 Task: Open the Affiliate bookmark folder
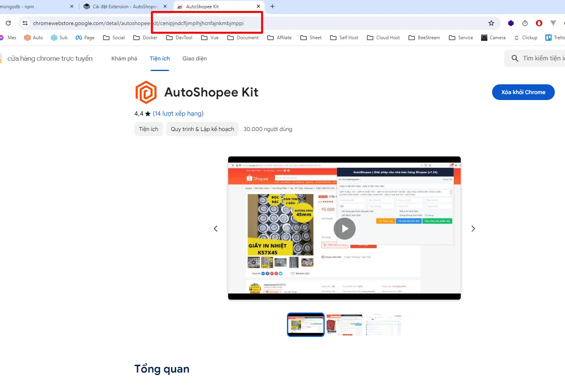click(280, 38)
